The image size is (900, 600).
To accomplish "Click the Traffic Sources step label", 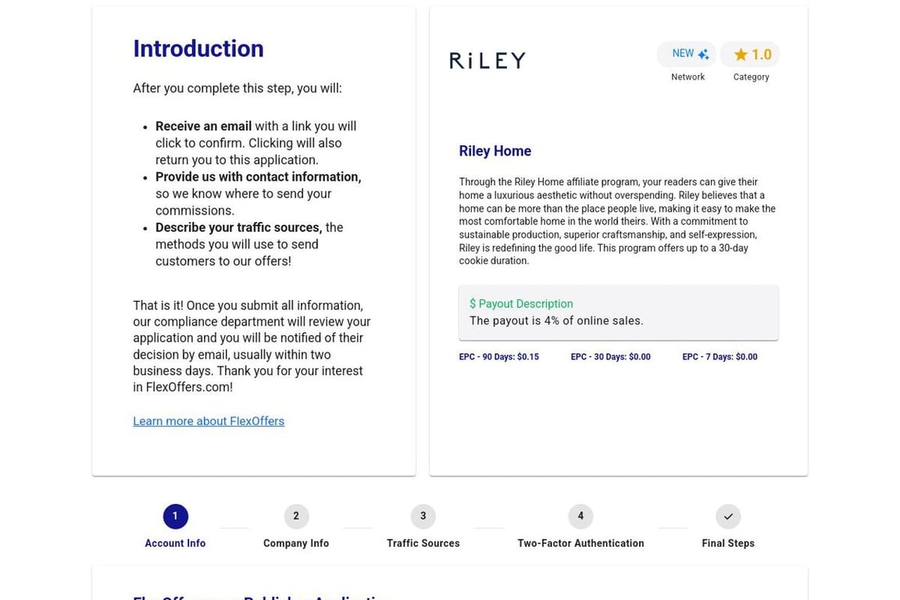I will 423,543.
